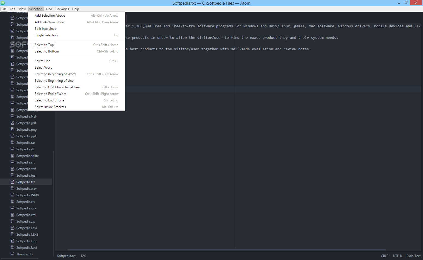Choose Split into Lines
The height and width of the screenshot is (260, 423).
pyautogui.click(x=77, y=29)
